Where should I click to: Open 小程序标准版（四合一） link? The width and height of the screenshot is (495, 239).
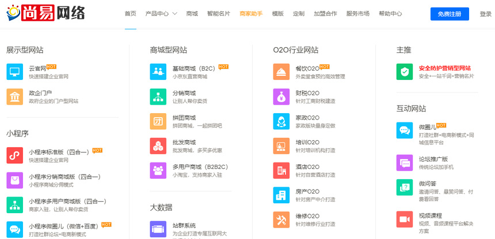pyautogui.click(x=59, y=152)
